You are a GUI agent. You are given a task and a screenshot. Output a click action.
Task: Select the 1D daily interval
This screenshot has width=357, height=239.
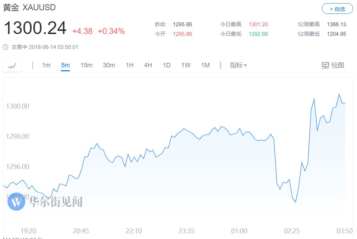pyautogui.click(x=167, y=65)
